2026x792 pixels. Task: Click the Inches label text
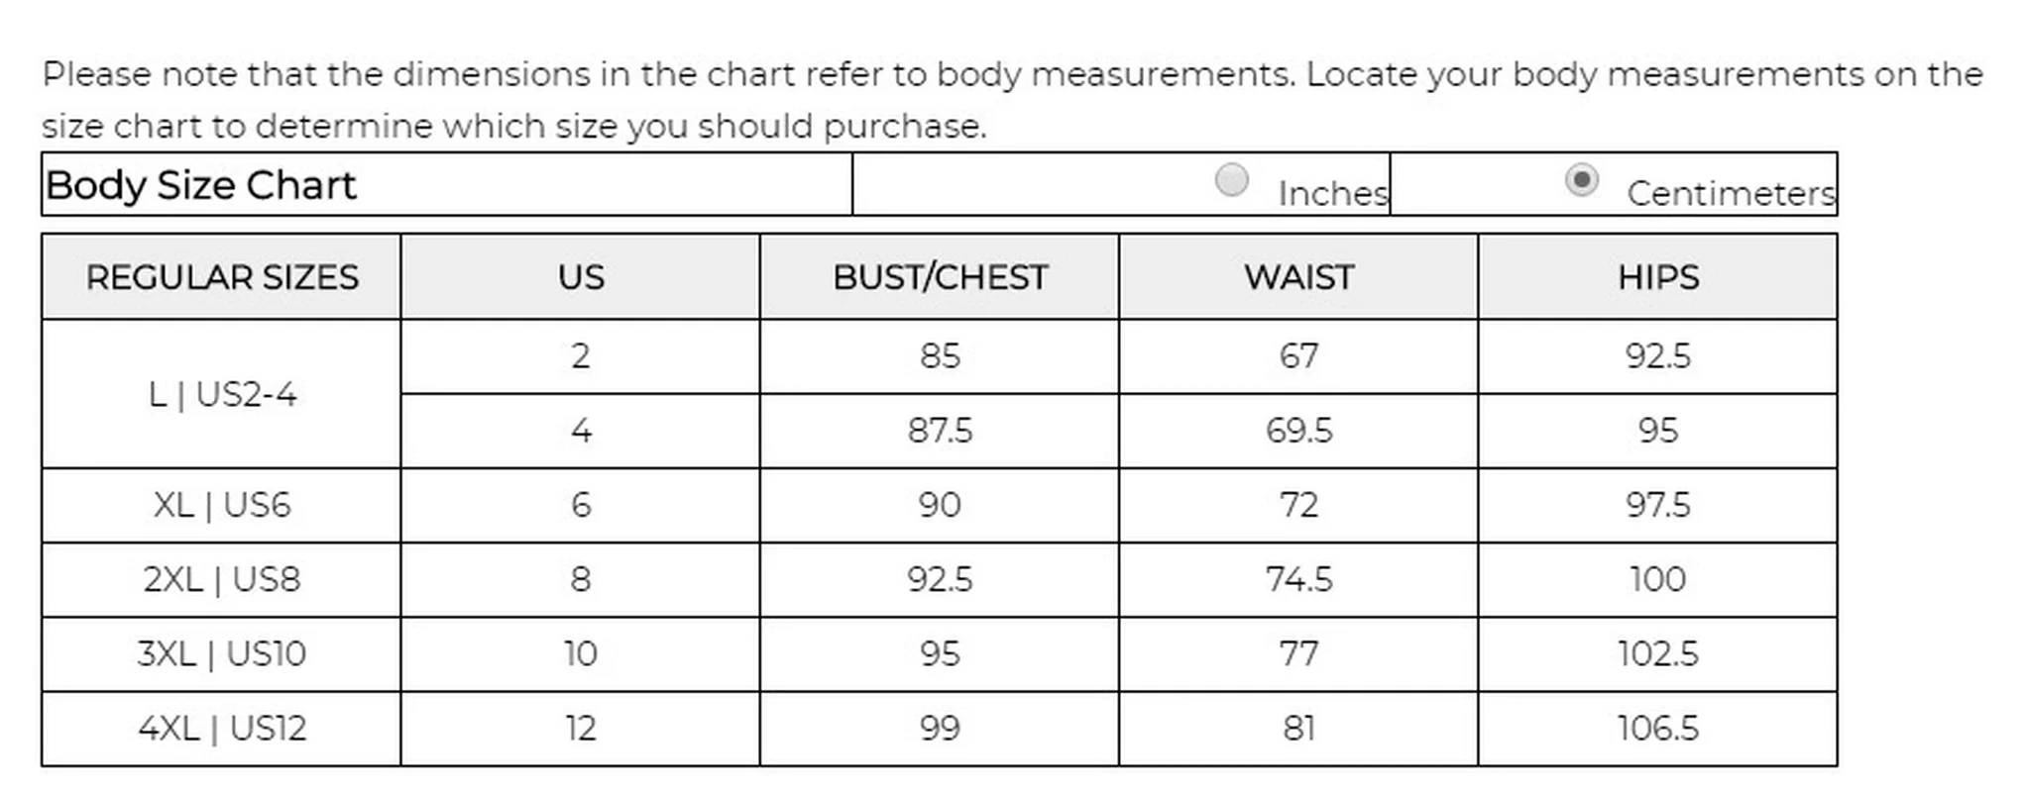pyautogui.click(x=1332, y=193)
